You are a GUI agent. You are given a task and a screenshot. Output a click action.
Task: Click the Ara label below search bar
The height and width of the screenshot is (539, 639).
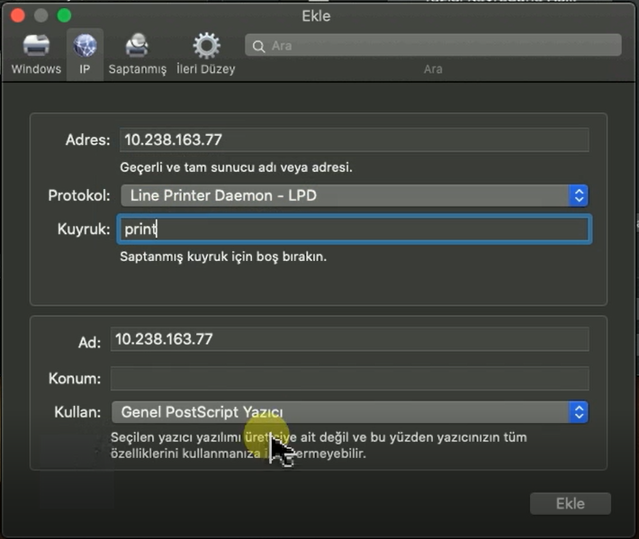tap(433, 69)
